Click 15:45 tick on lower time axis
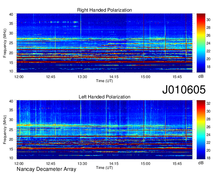 point(177,164)
